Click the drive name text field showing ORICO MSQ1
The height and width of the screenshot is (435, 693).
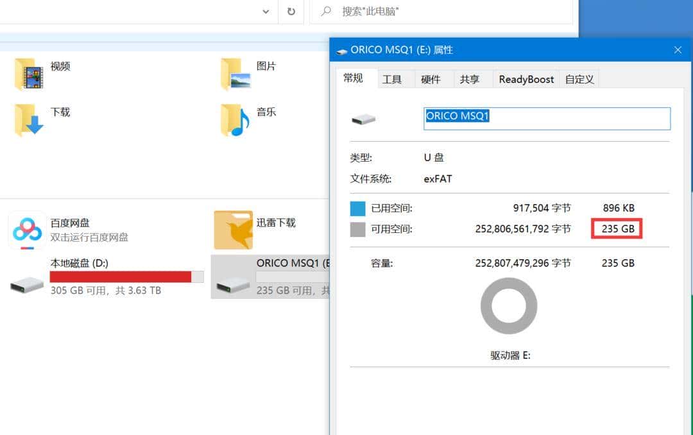(x=546, y=119)
